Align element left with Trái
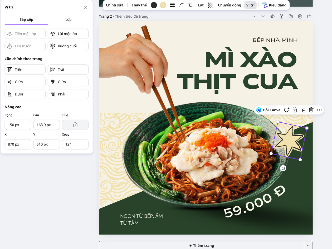 68,69
